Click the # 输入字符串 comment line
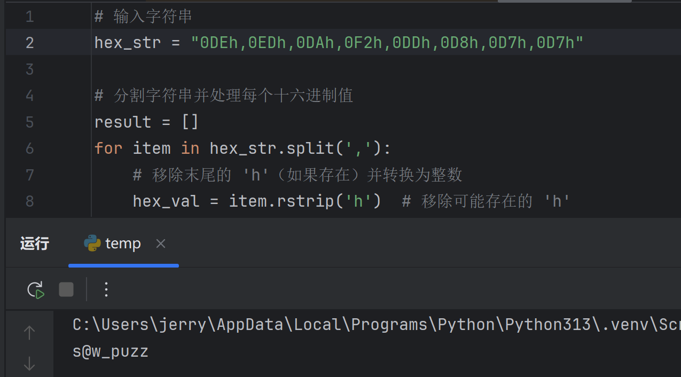This screenshot has width=681, height=377. [143, 16]
